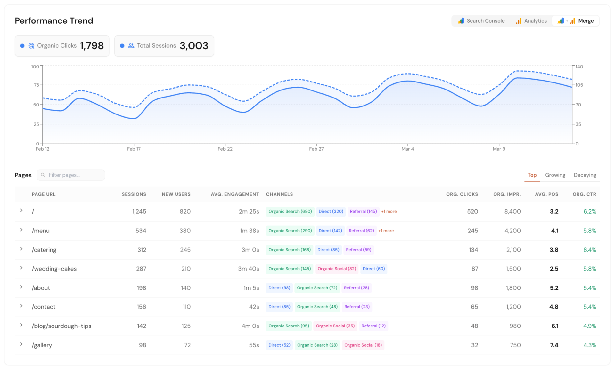Click the Organic Clicks cursor icon
615x369 pixels.
click(x=31, y=46)
